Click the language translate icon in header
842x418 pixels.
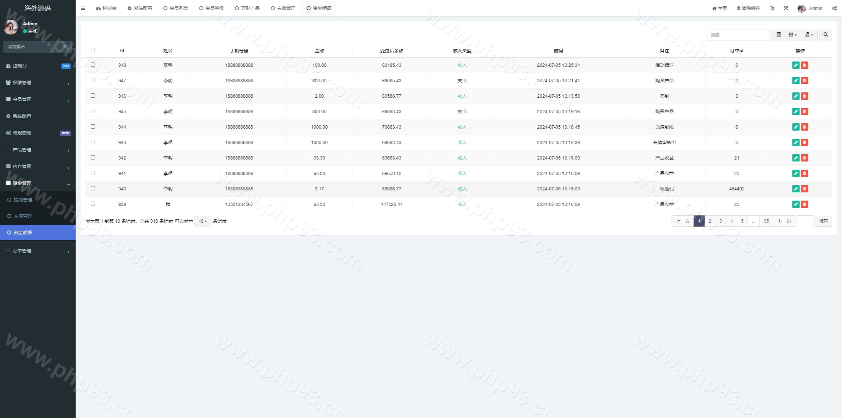pos(772,8)
